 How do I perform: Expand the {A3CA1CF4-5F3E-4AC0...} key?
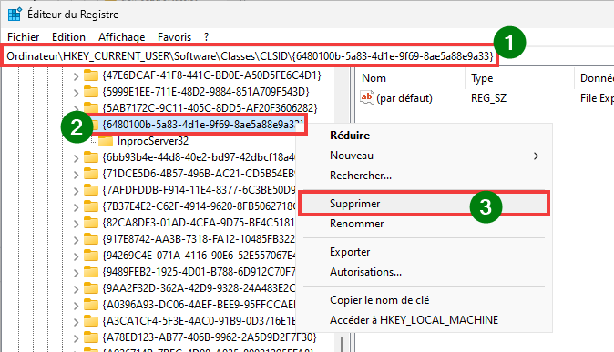76,322
